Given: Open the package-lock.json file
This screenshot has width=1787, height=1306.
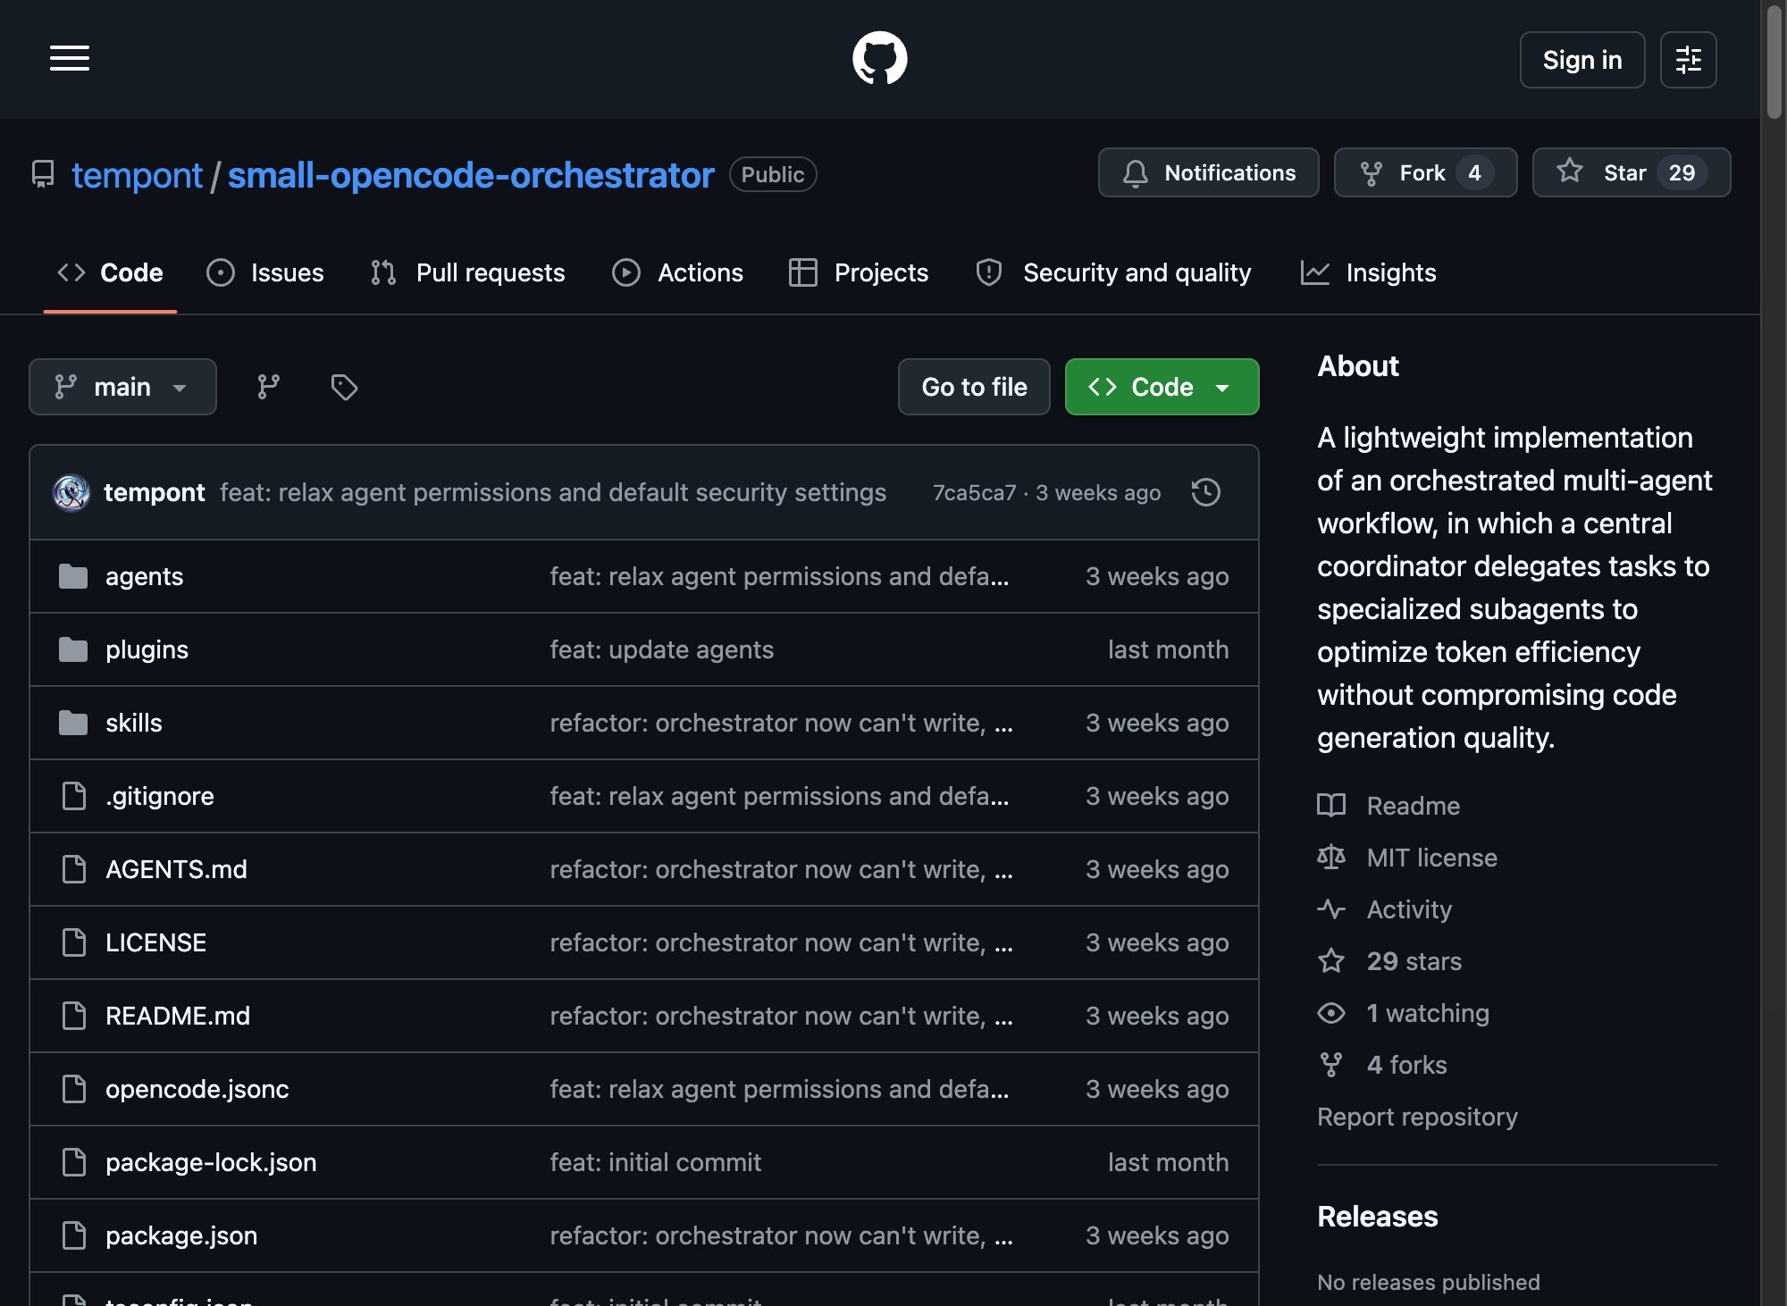Looking at the screenshot, I should 211,1162.
